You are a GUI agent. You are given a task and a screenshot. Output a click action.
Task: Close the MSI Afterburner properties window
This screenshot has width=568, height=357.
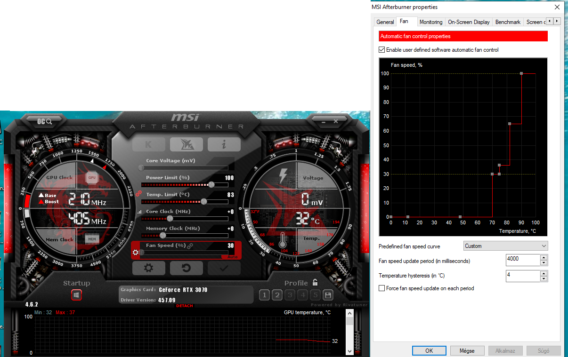coord(557,7)
